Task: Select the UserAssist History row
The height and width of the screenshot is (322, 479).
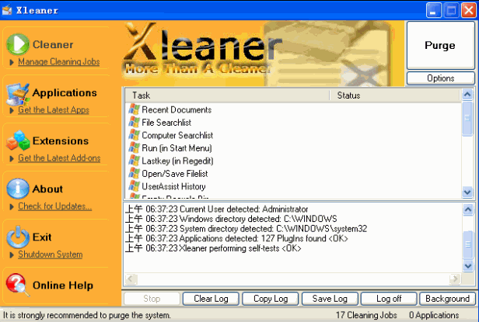Action: (293, 186)
